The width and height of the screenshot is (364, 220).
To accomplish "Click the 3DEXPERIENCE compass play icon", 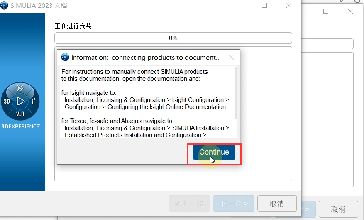I will tap(20, 101).
